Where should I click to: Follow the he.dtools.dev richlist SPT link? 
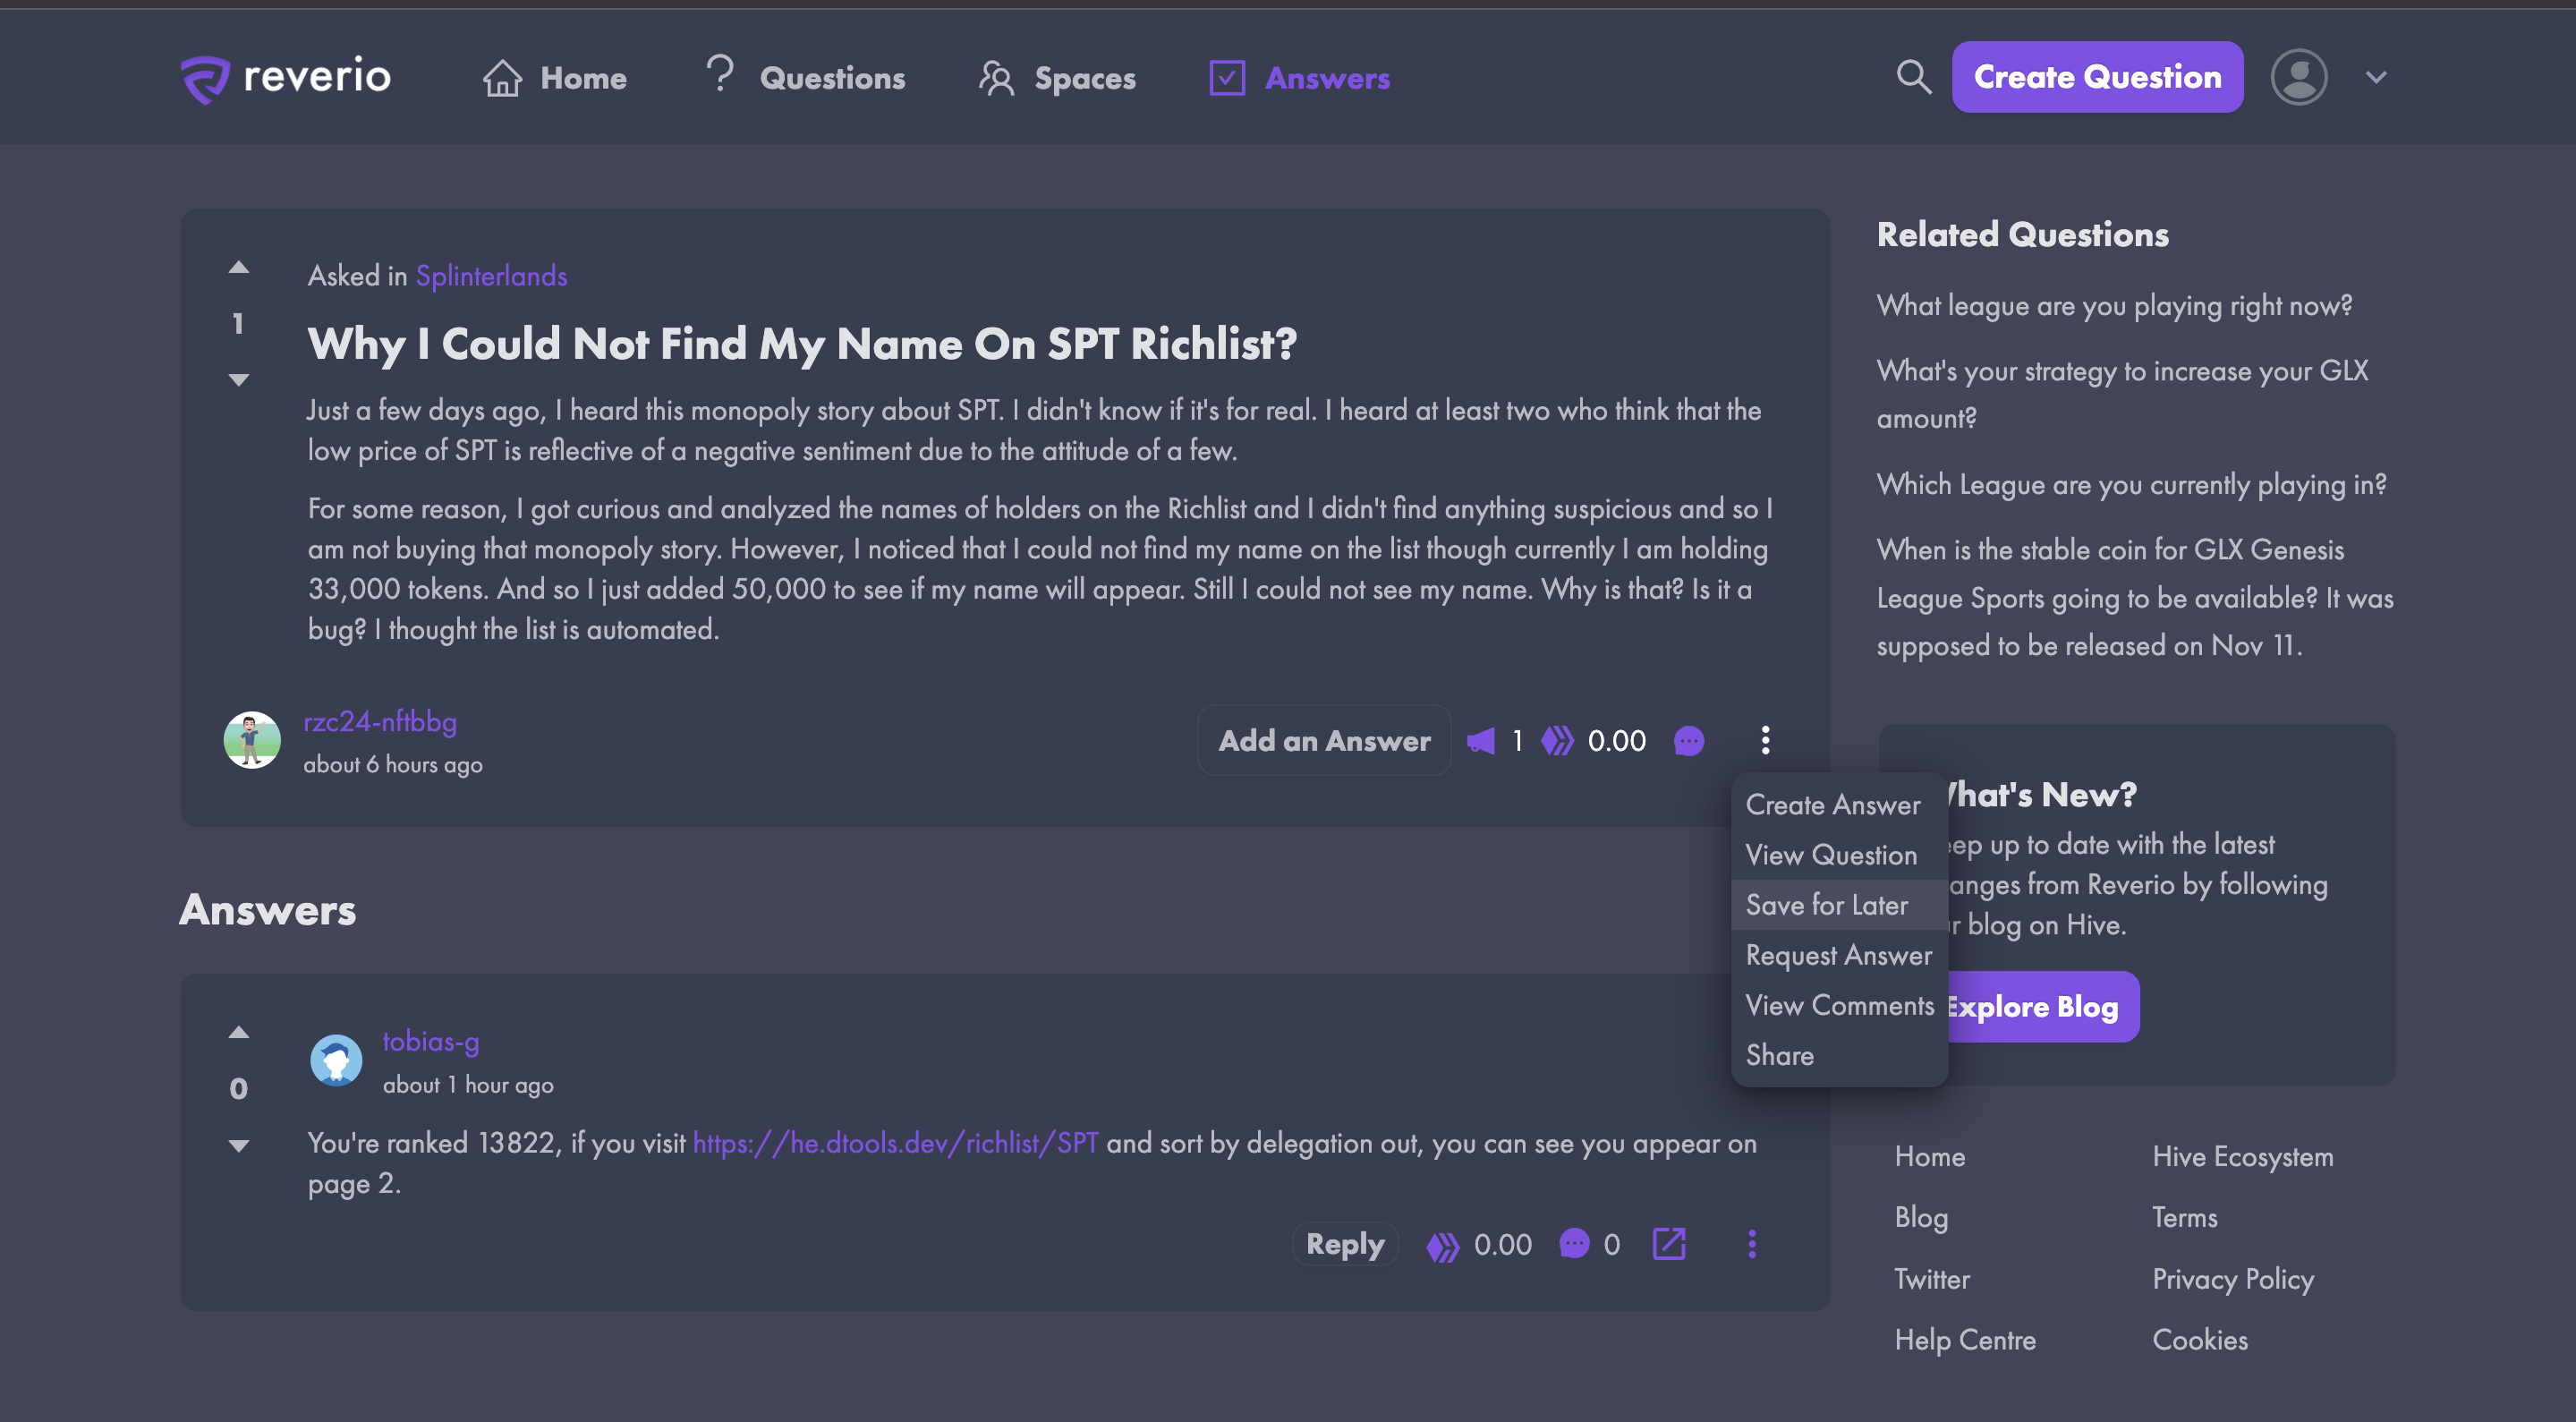(895, 1143)
